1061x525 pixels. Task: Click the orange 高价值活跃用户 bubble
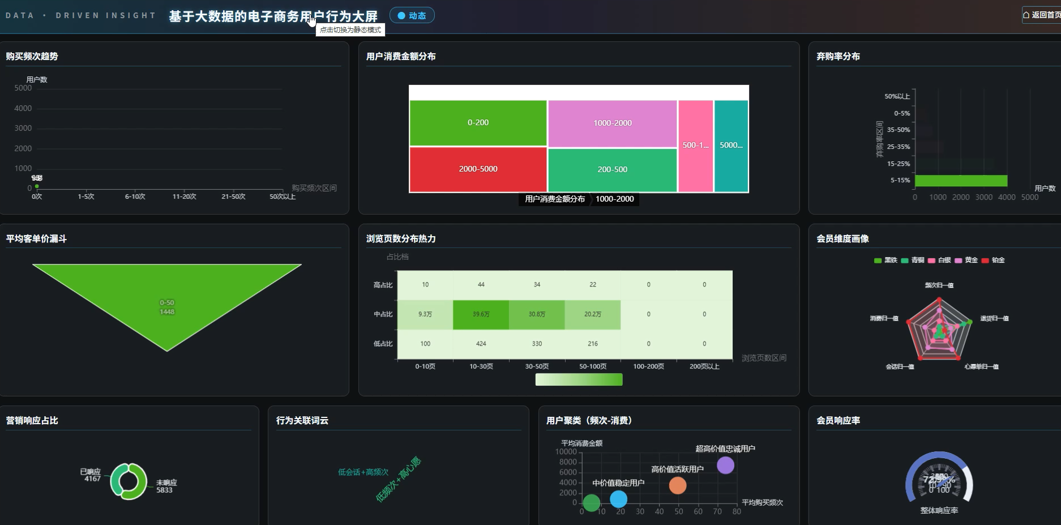(x=678, y=485)
